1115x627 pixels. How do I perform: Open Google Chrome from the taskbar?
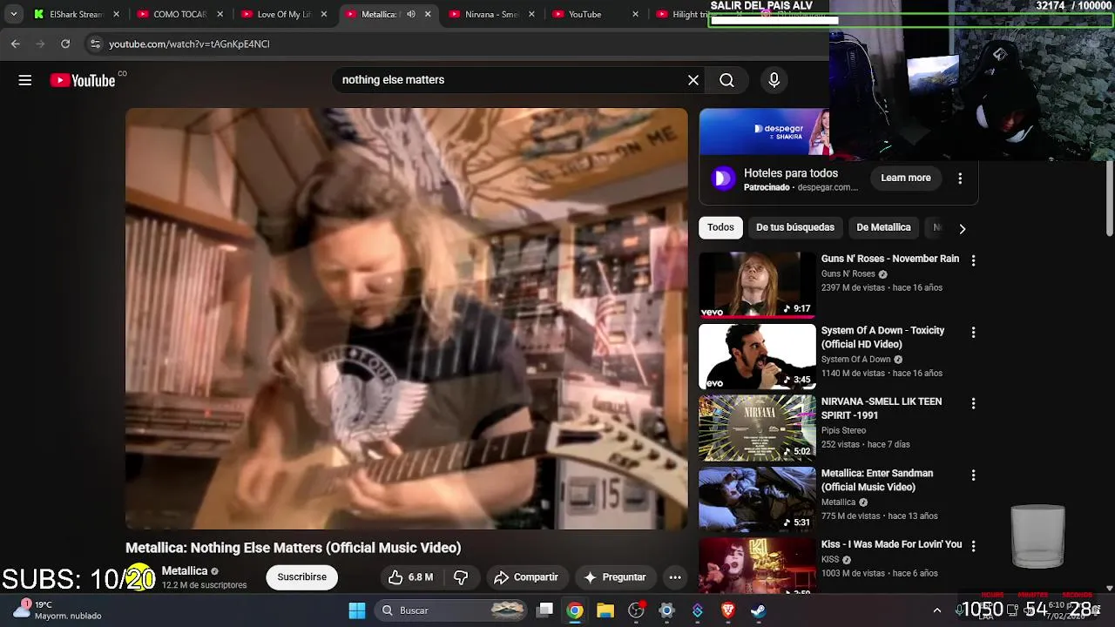click(575, 610)
